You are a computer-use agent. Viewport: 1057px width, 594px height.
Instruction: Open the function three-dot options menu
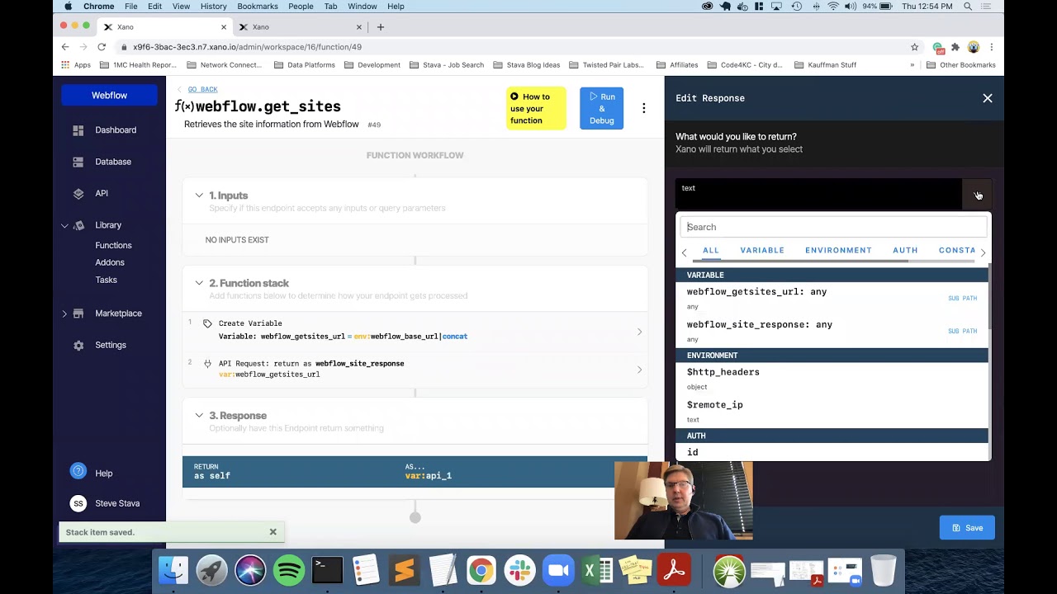pos(644,108)
